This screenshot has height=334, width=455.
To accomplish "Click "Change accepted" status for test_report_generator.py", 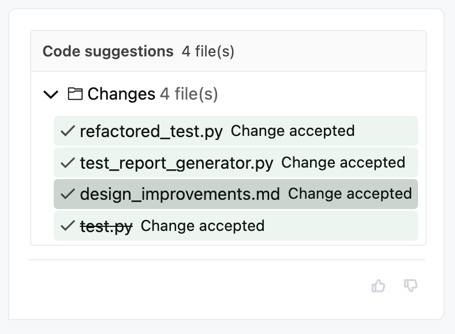I will click(x=343, y=162).
